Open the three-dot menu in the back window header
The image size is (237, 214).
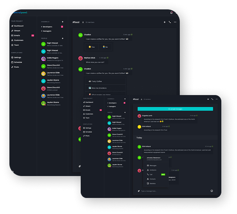tap(175, 22)
